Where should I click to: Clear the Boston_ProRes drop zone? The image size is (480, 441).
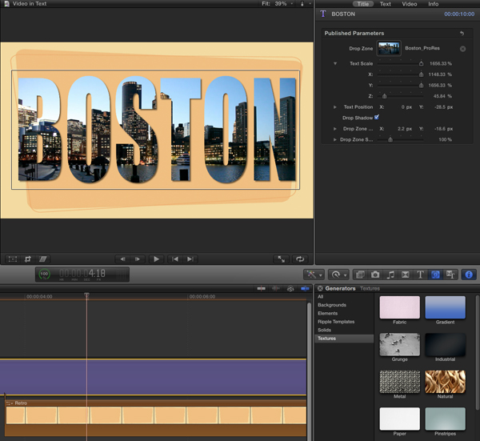[462, 49]
